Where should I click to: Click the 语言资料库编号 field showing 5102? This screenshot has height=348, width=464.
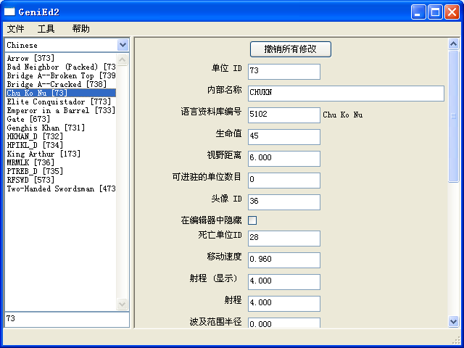pyautogui.click(x=283, y=115)
